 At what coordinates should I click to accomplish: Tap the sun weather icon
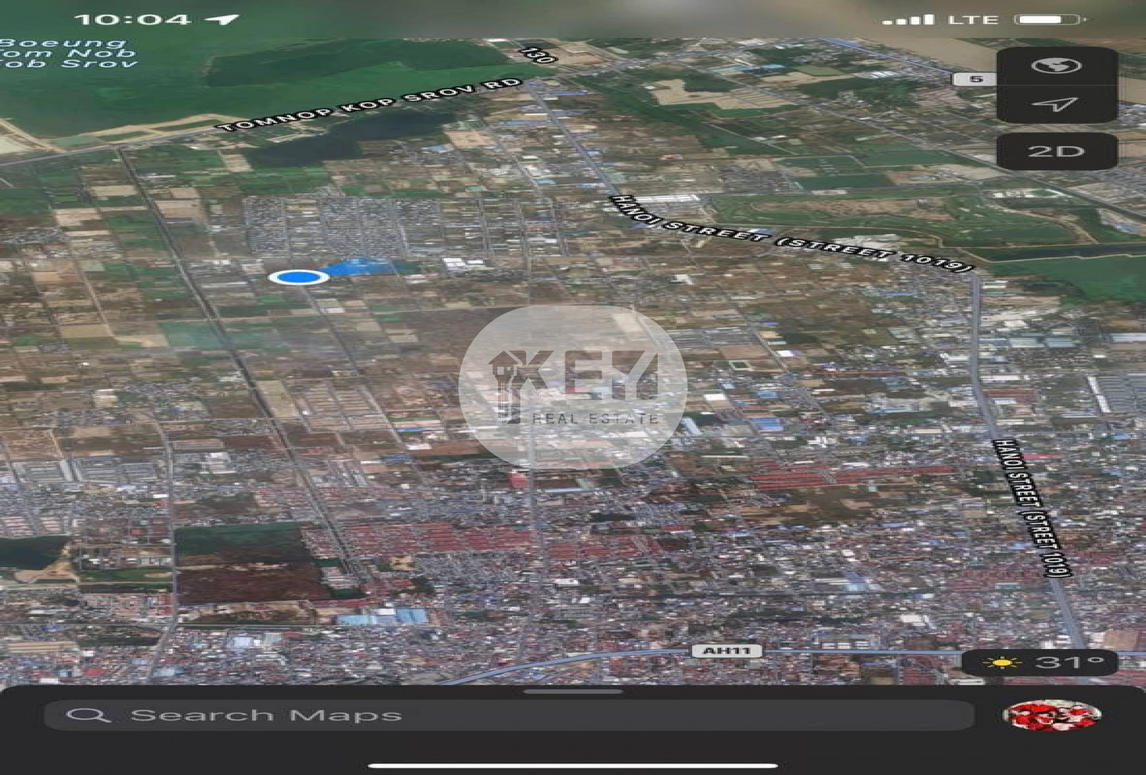pyautogui.click(x=1001, y=662)
